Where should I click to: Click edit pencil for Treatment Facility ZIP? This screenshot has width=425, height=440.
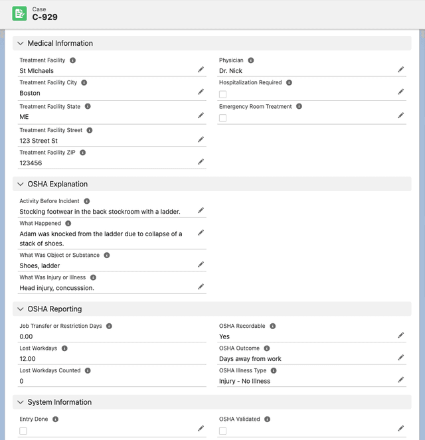point(201,162)
